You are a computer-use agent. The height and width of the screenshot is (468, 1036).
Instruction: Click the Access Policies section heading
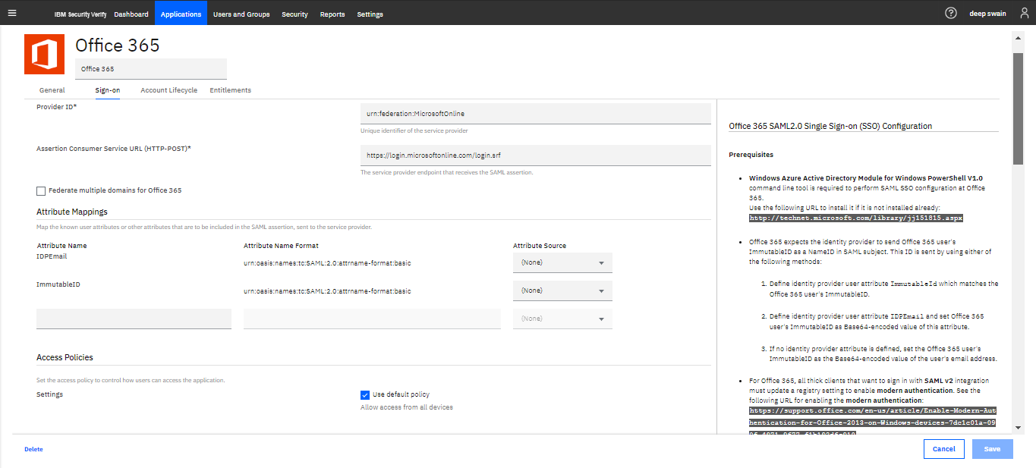[x=65, y=356]
